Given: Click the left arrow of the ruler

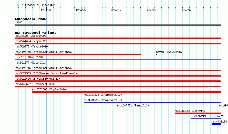Looking at the screenshot, I should (x=16, y=8).
